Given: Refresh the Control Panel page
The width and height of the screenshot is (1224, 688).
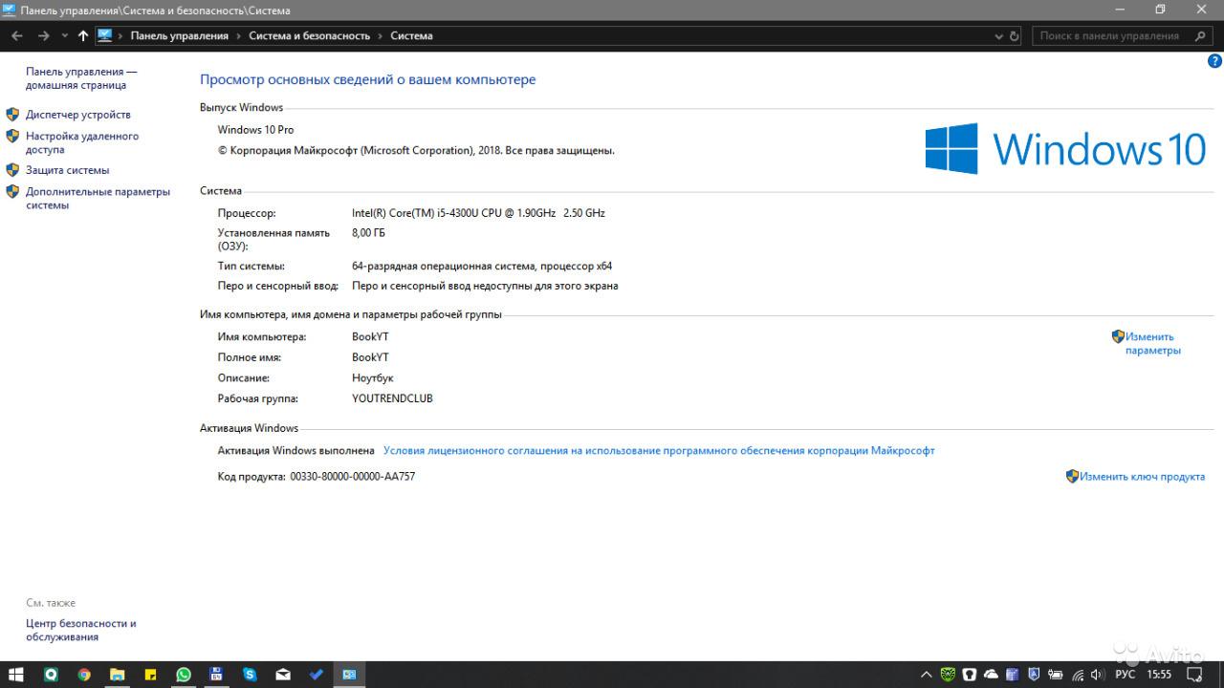Looking at the screenshot, I should click(x=1015, y=35).
